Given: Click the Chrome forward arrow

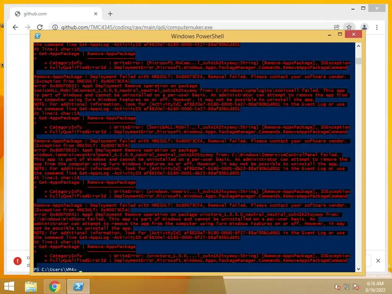Looking at the screenshot, I should pyautogui.click(x=28, y=27).
